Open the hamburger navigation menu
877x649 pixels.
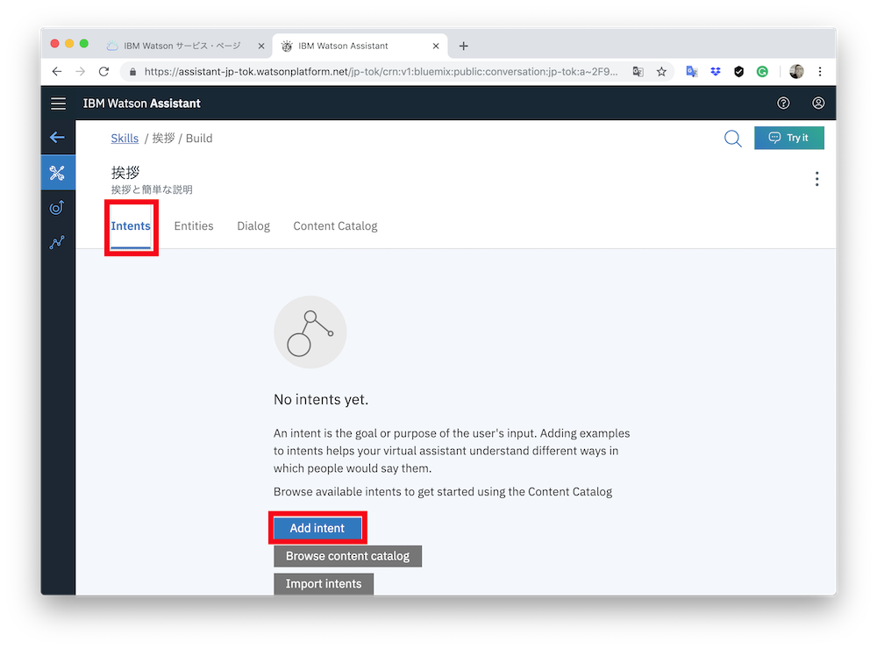coord(58,103)
